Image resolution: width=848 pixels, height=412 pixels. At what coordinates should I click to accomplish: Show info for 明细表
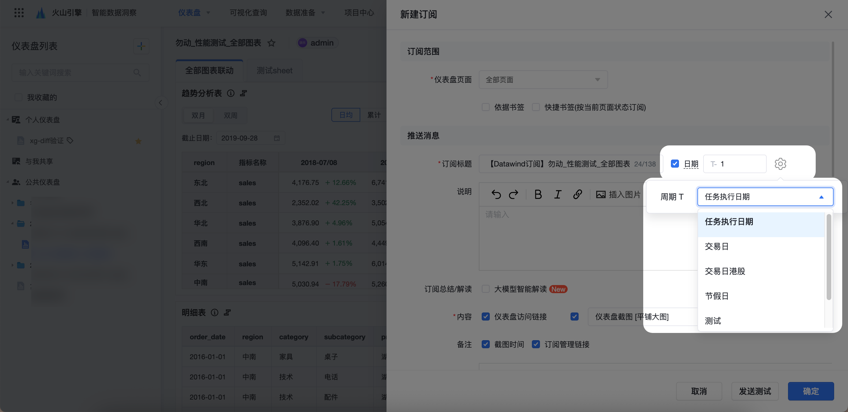click(x=215, y=312)
